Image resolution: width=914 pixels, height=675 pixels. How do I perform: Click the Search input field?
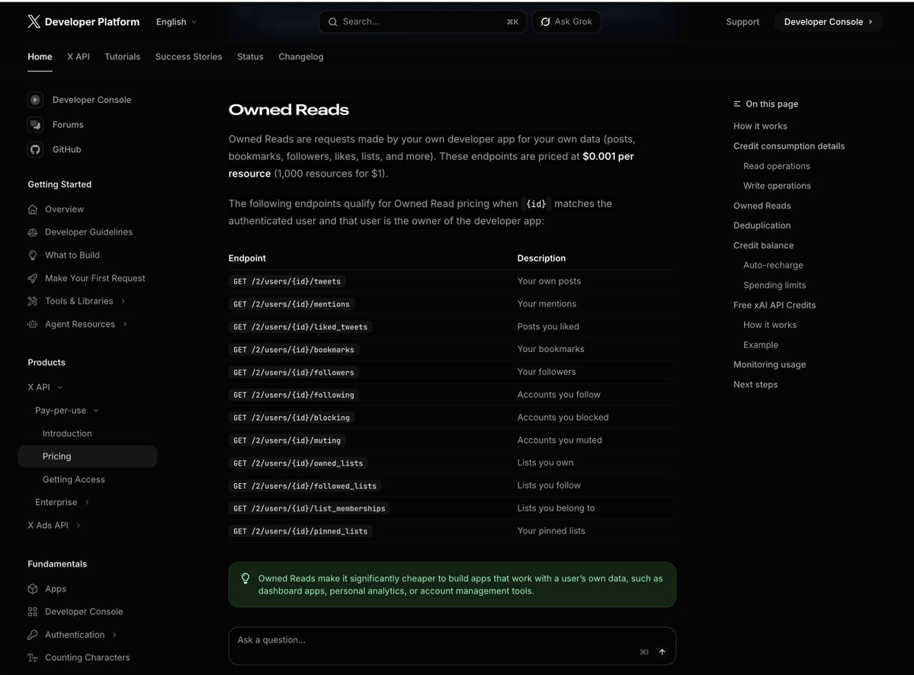click(422, 21)
